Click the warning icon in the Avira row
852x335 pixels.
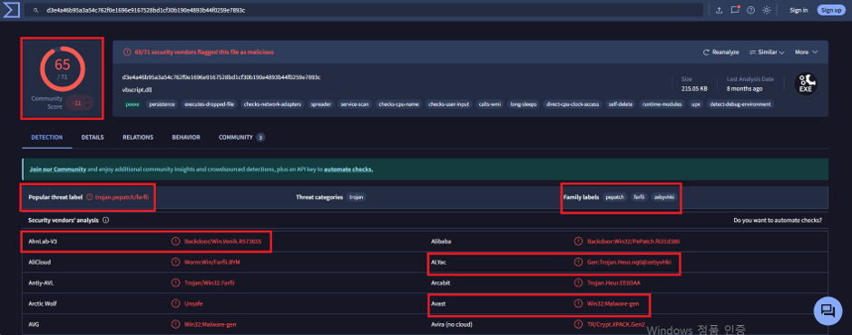578,324
